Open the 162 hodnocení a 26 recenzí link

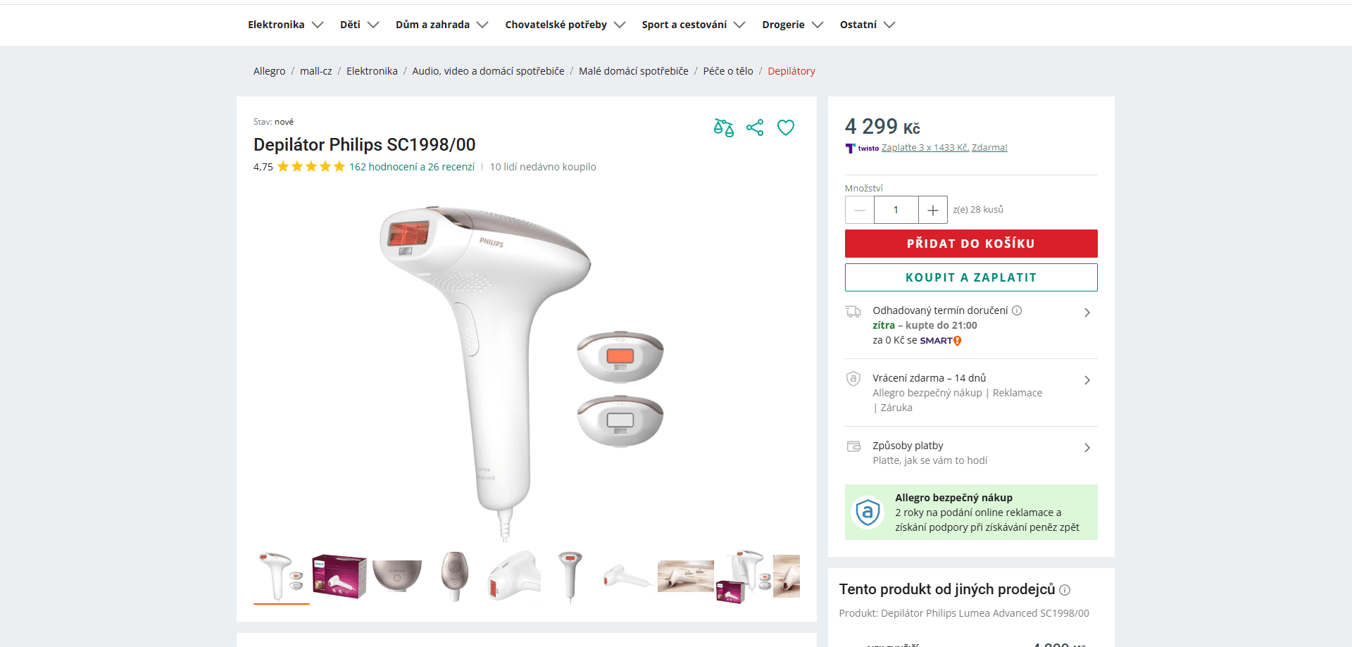click(x=412, y=167)
